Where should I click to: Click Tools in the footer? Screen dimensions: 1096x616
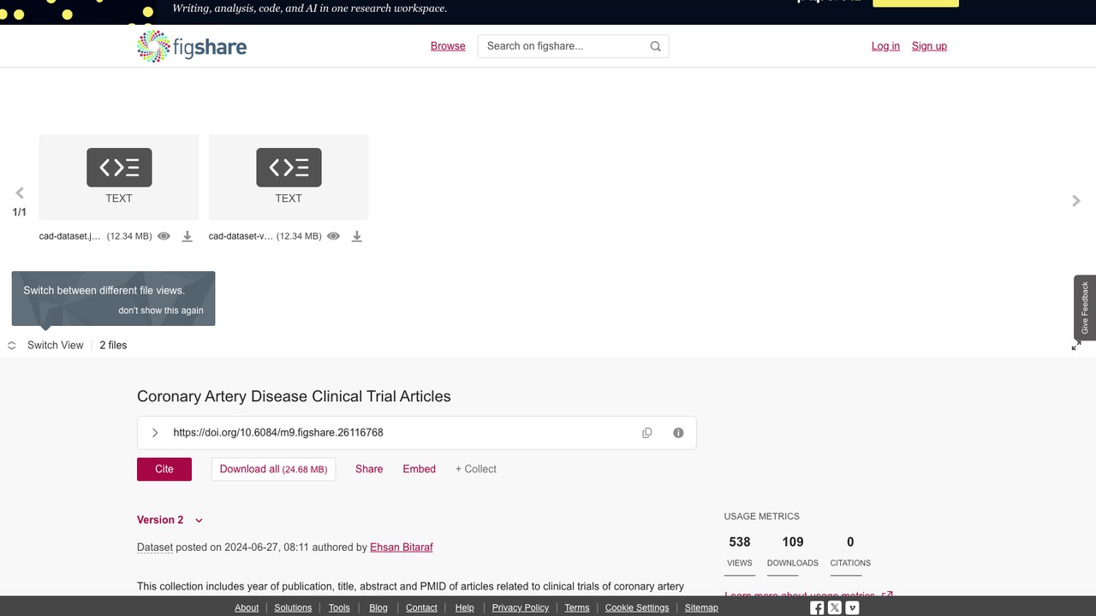click(339, 607)
